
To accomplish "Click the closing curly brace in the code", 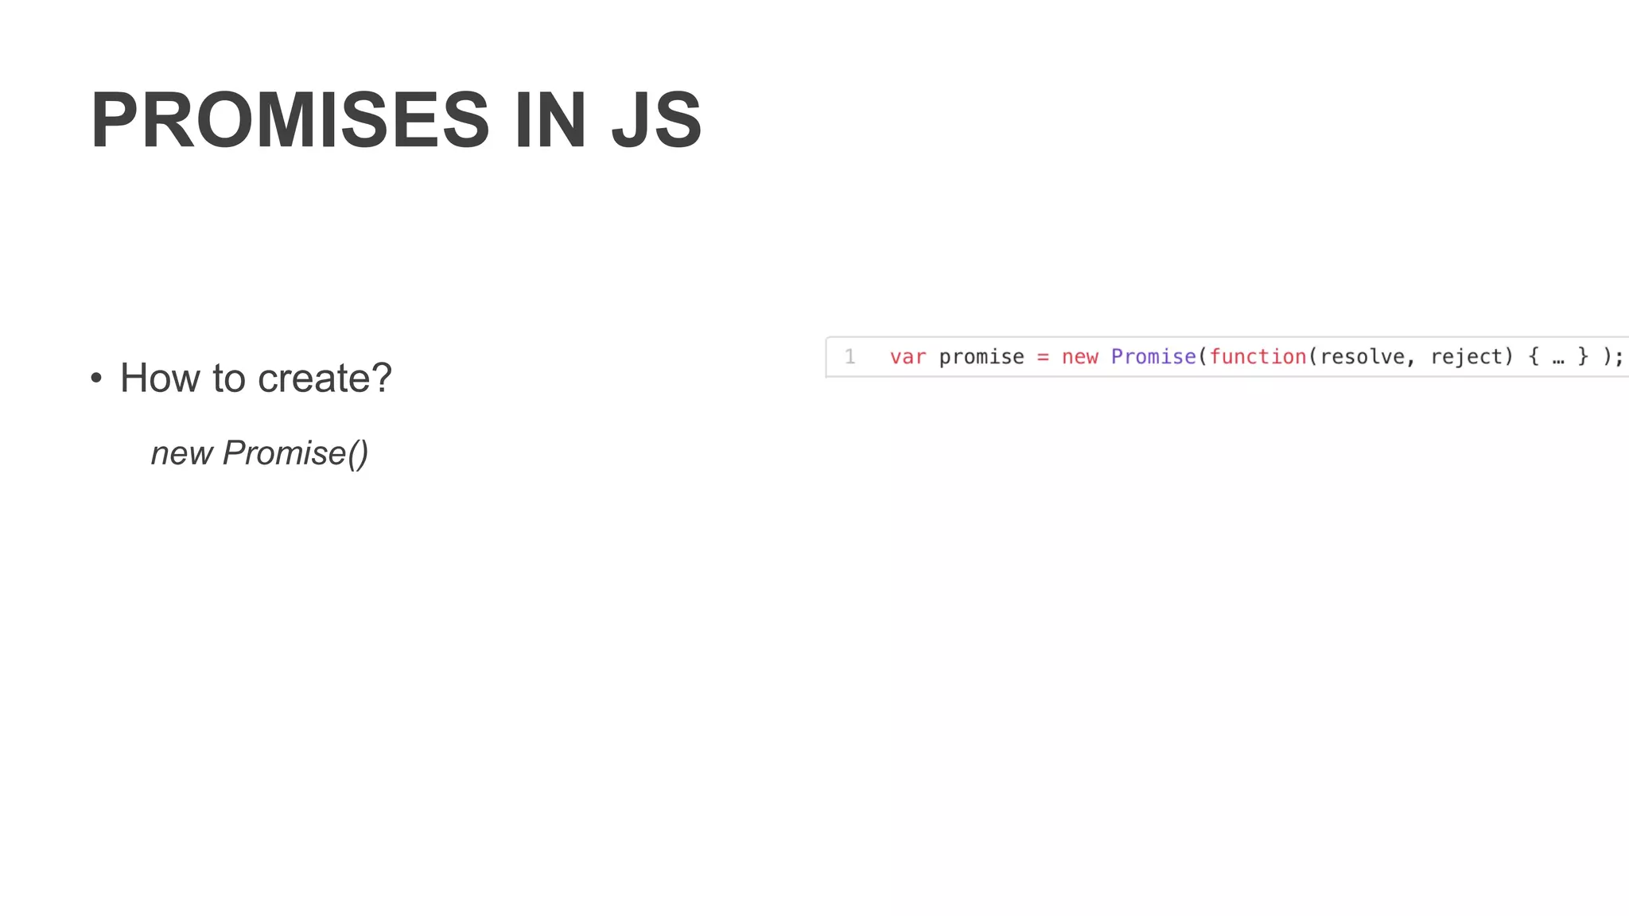I will 1583,357.
